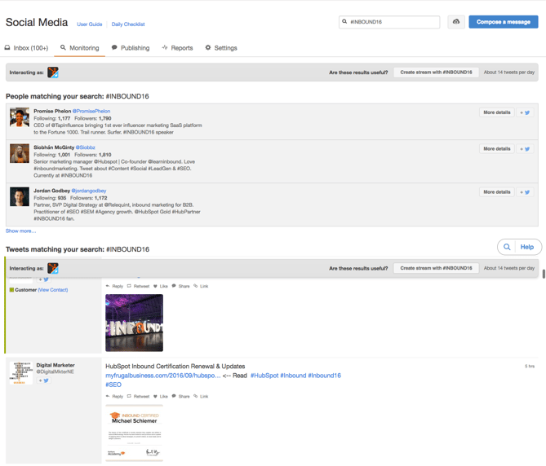Click the Compose a message button
The height and width of the screenshot is (466, 546).
pyautogui.click(x=503, y=22)
